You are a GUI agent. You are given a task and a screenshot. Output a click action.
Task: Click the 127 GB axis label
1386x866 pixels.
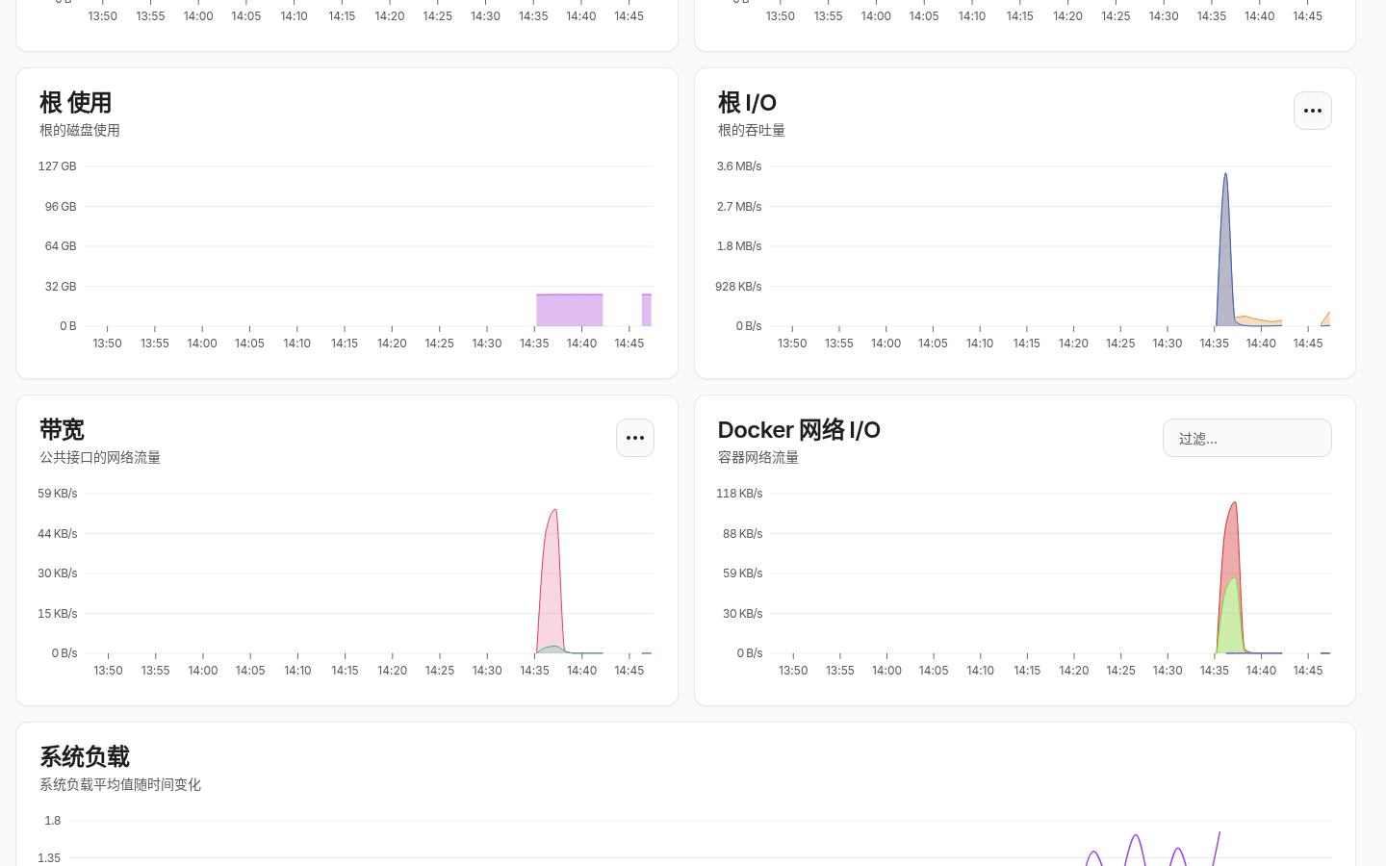point(57,166)
